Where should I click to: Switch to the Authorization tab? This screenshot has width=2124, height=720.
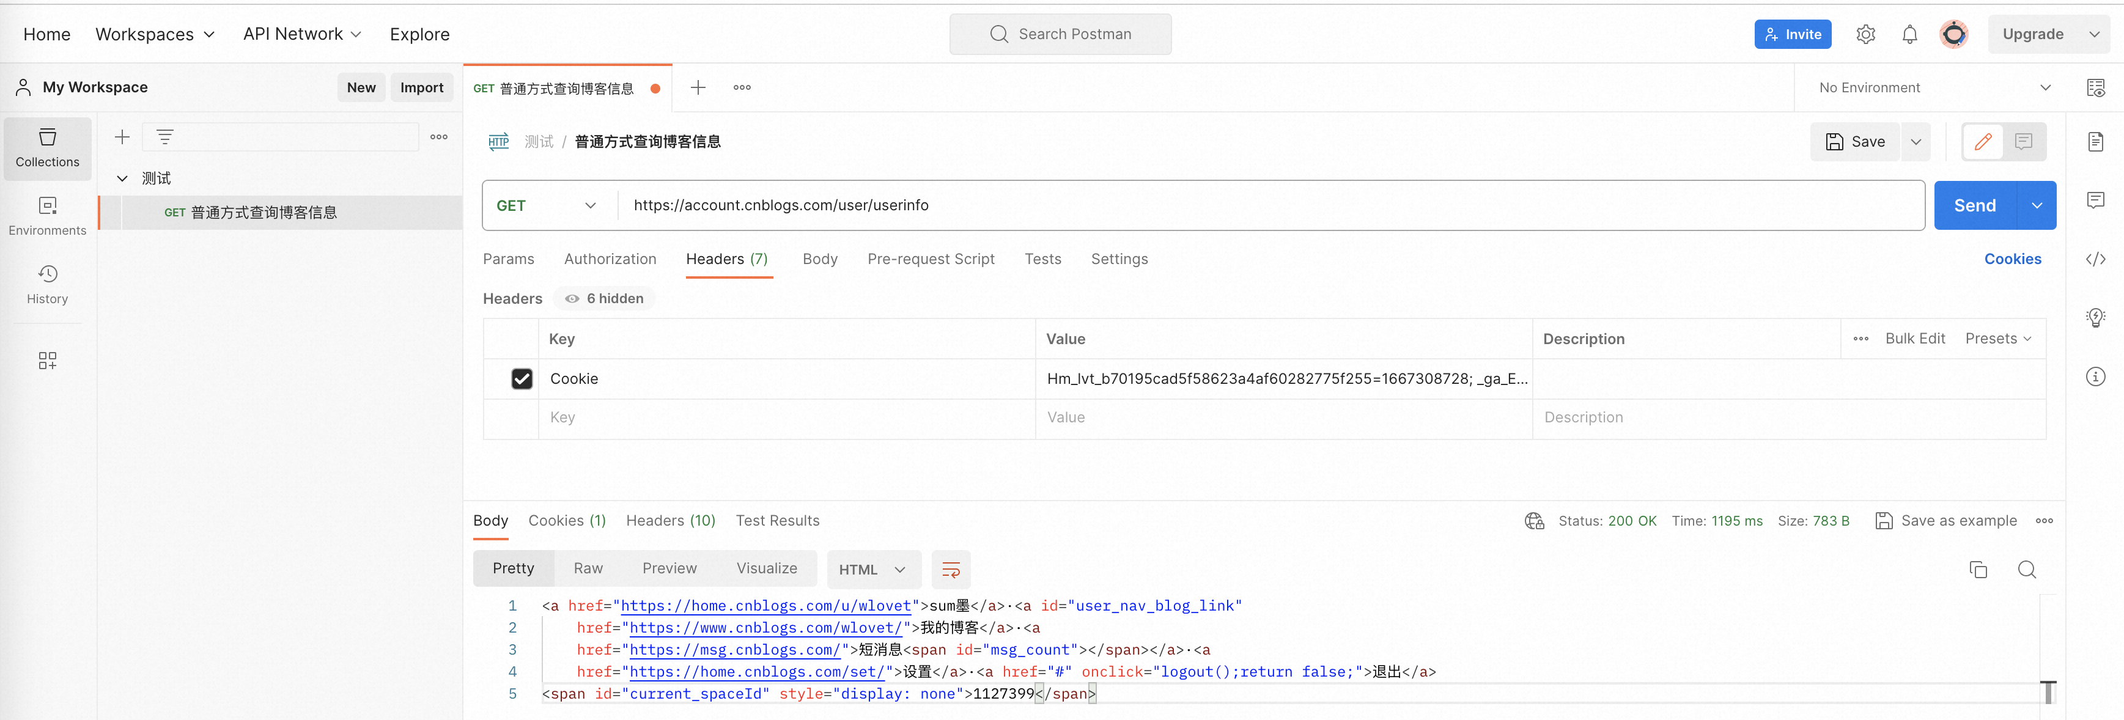point(610,259)
